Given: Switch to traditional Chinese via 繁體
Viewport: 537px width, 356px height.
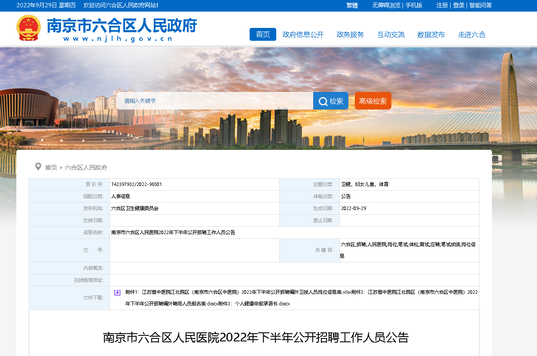Looking at the screenshot, I should point(352,5).
